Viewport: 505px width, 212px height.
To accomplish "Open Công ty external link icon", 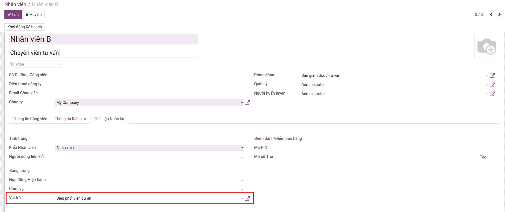I will [247, 103].
